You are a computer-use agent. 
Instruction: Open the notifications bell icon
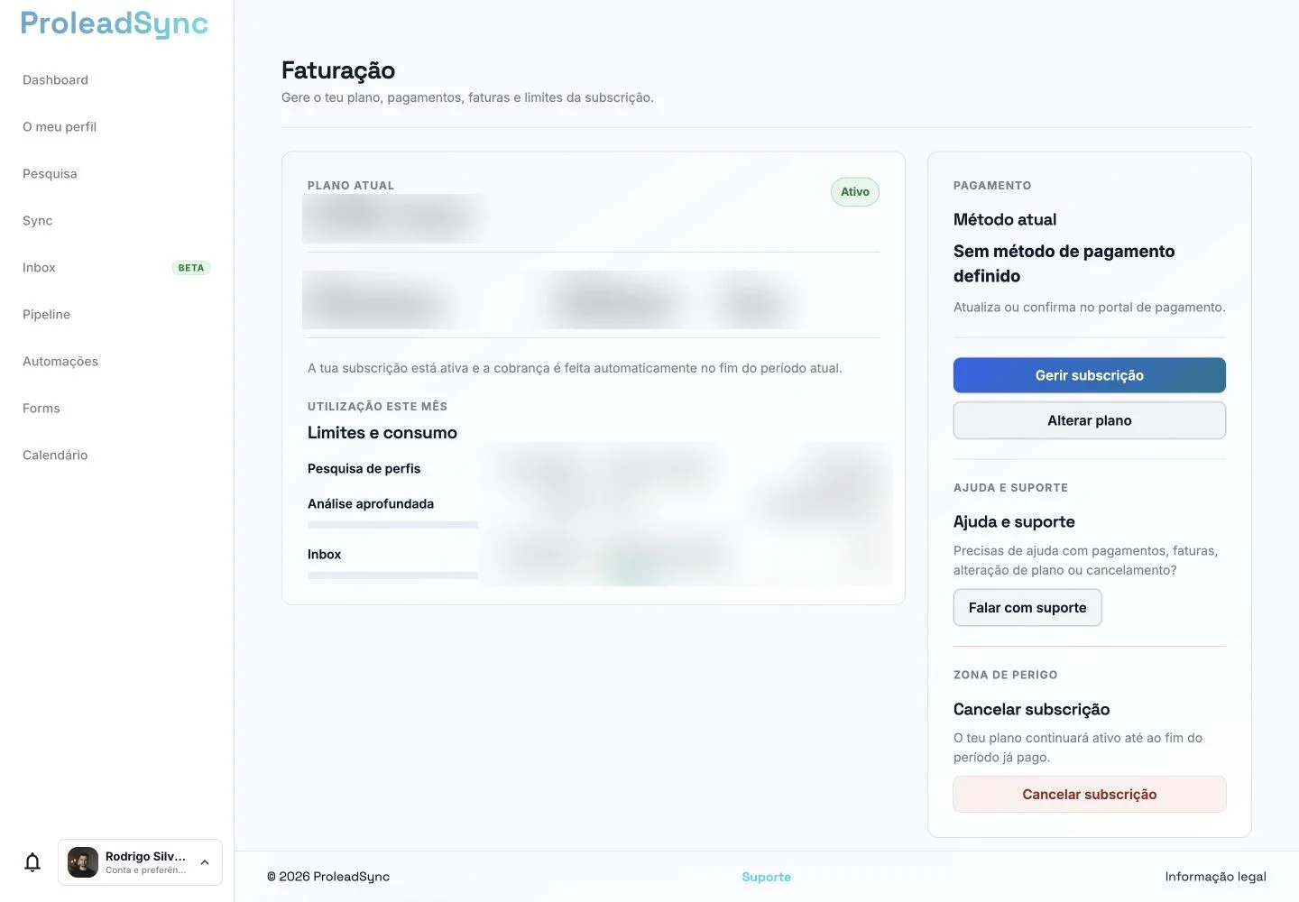[32, 862]
